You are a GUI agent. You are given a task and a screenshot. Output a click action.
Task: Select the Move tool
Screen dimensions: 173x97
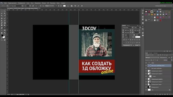(x=5, y=11)
